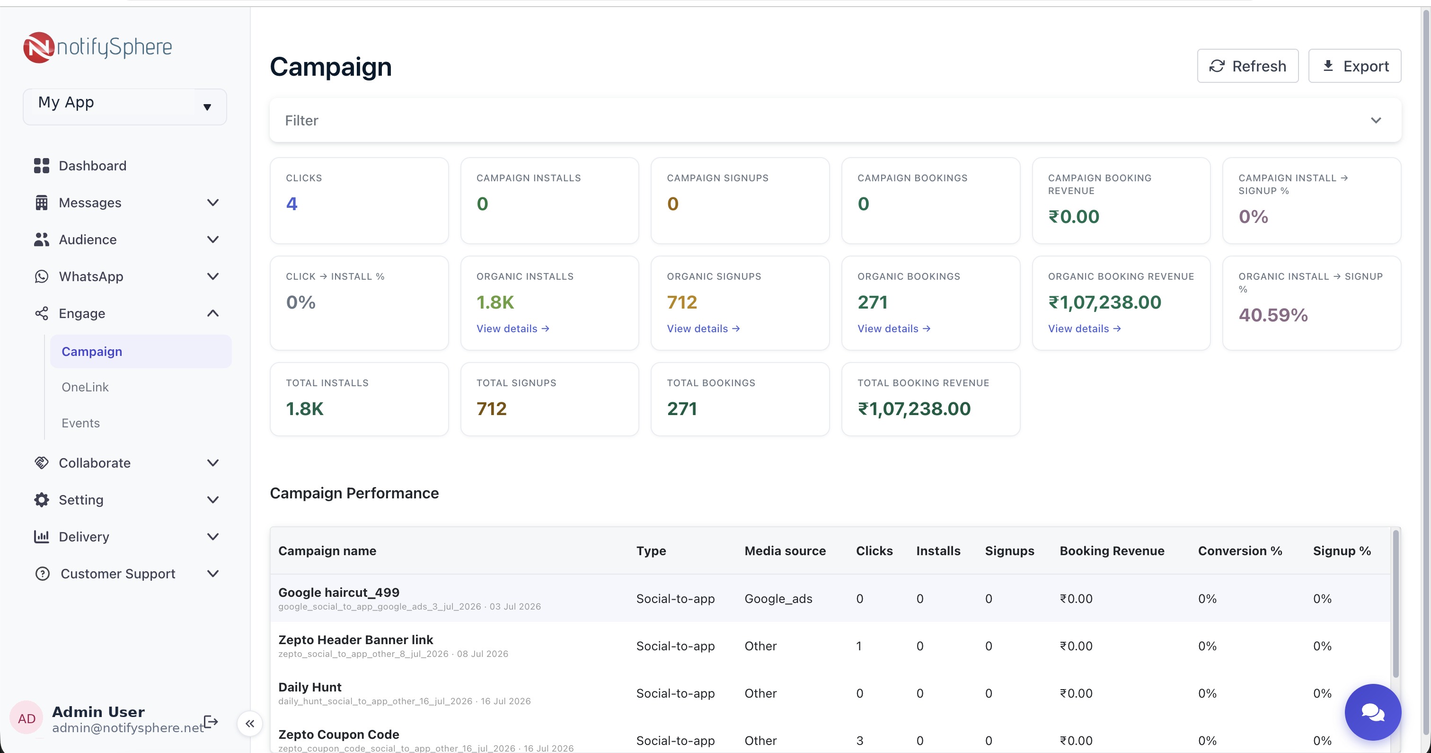1431x753 pixels.
Task: Click the Customer Support question icon
Action: [x=42, y=574]
